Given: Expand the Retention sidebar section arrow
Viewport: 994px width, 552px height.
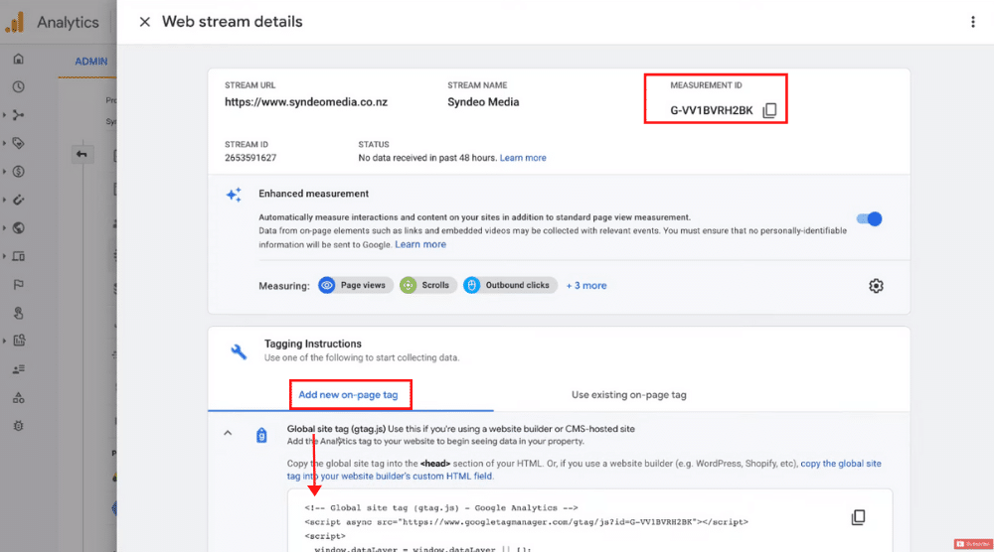Looking at the screenshot, I should tap(4, 200).
